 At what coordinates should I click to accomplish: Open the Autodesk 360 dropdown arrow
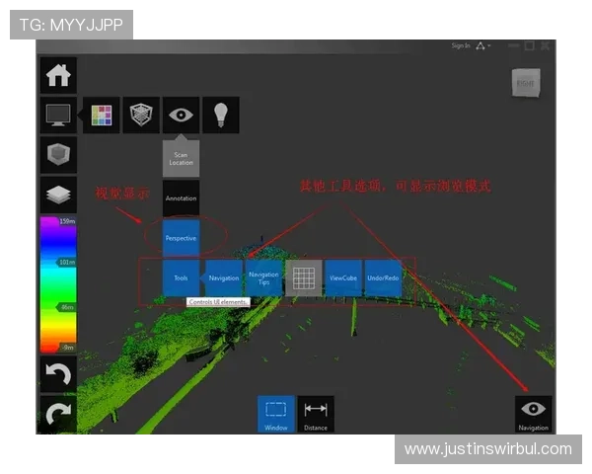pyautogui.click(x=489, y=46)
